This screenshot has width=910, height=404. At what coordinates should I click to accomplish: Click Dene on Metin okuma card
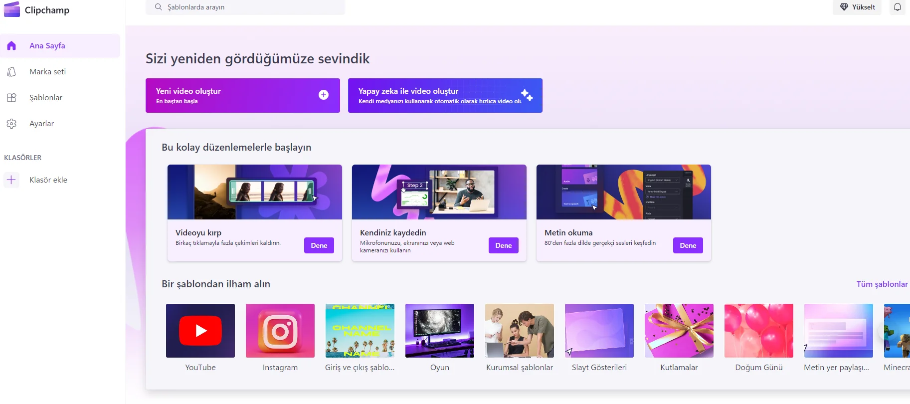(x=688, y=245)
